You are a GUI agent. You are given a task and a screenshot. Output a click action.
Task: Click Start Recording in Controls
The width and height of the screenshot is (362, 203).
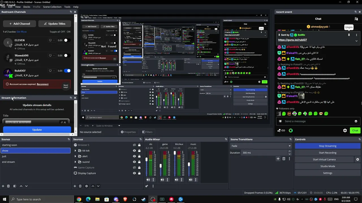click(327, 153)
